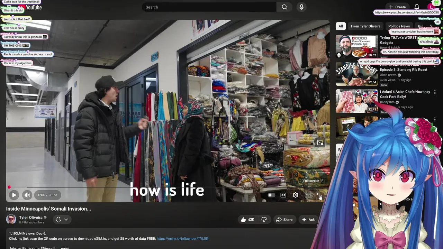This screenshot has width=443, height=249.
Task: Open Tyler Oliveira channel avatar
Action: [x=11, y=219]
